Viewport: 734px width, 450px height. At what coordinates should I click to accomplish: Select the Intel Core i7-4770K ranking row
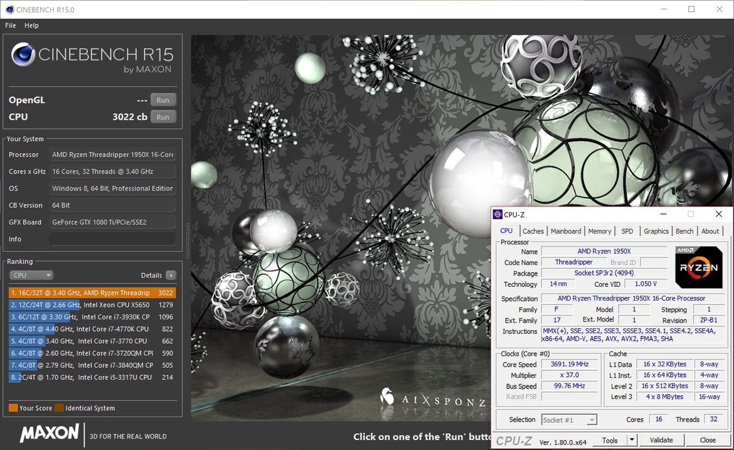tap(92, 329)
